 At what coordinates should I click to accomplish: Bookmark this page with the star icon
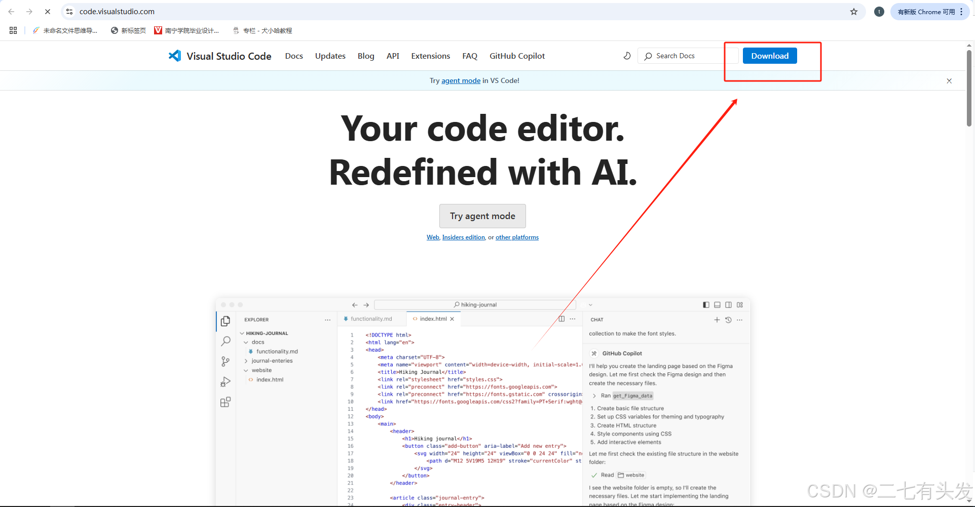854,12
